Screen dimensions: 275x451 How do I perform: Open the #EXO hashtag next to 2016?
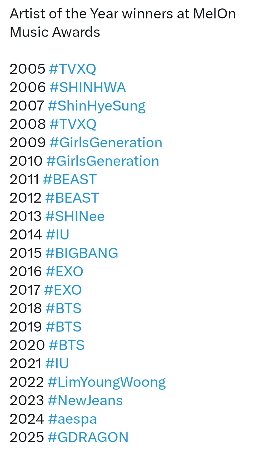[64, 272]
